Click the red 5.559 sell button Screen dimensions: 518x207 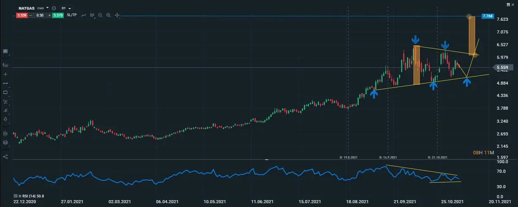point(21,16)
